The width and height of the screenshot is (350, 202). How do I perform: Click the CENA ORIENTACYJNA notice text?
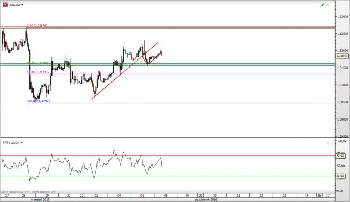coord(15,192)
